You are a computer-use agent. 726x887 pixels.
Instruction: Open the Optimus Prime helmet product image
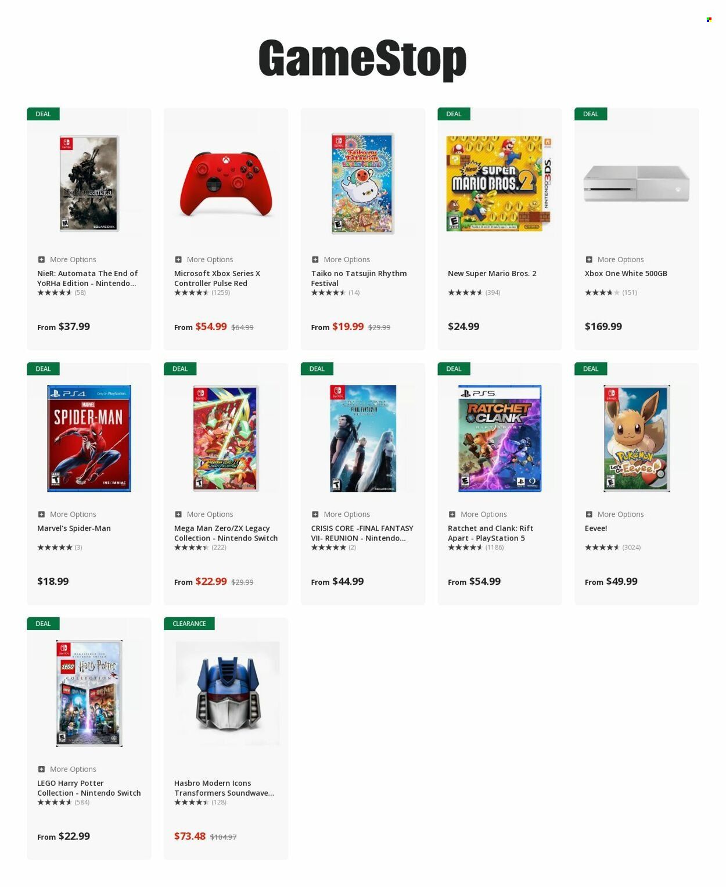(227, 693)
